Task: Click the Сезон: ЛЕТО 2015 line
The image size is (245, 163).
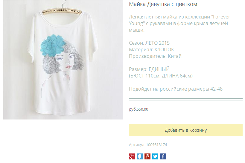Action: point(149,43)
